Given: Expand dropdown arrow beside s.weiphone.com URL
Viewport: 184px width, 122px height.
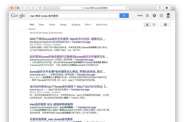Looking at the screenshot, I should (x=76, y=107).
